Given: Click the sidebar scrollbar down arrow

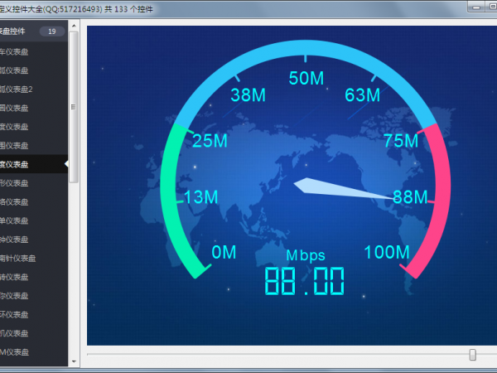Looking at the screenshot, I should coord(74,361).
